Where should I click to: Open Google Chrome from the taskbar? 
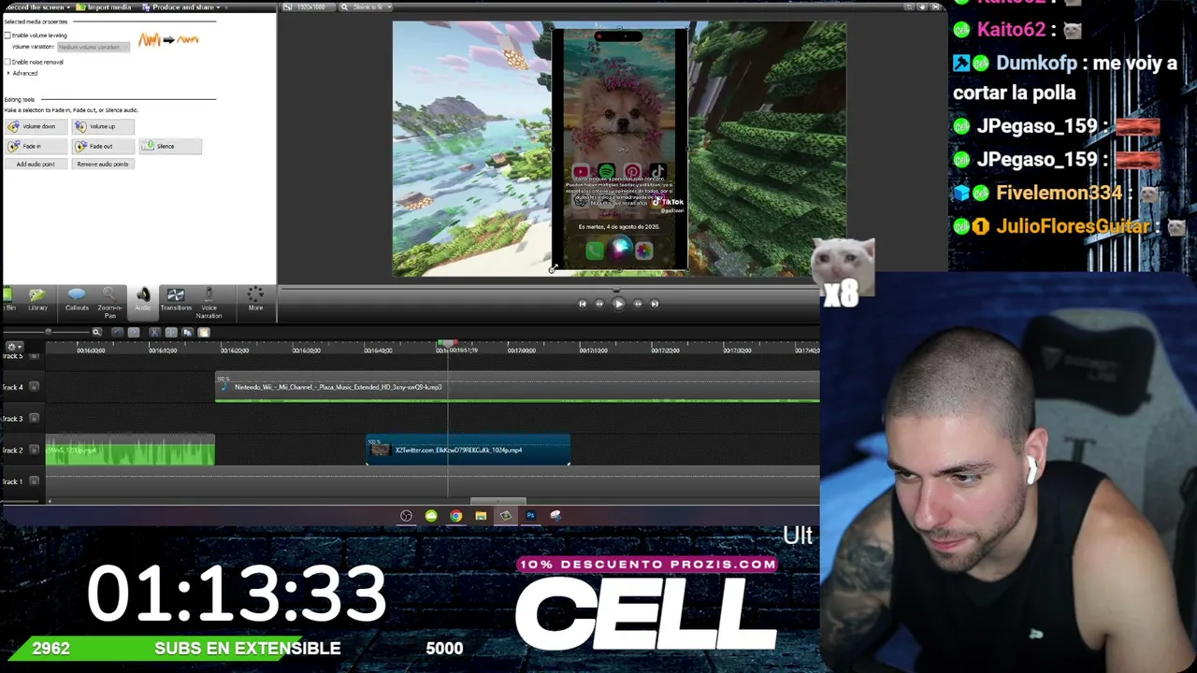pyautogui.click(x=455, y=516)
